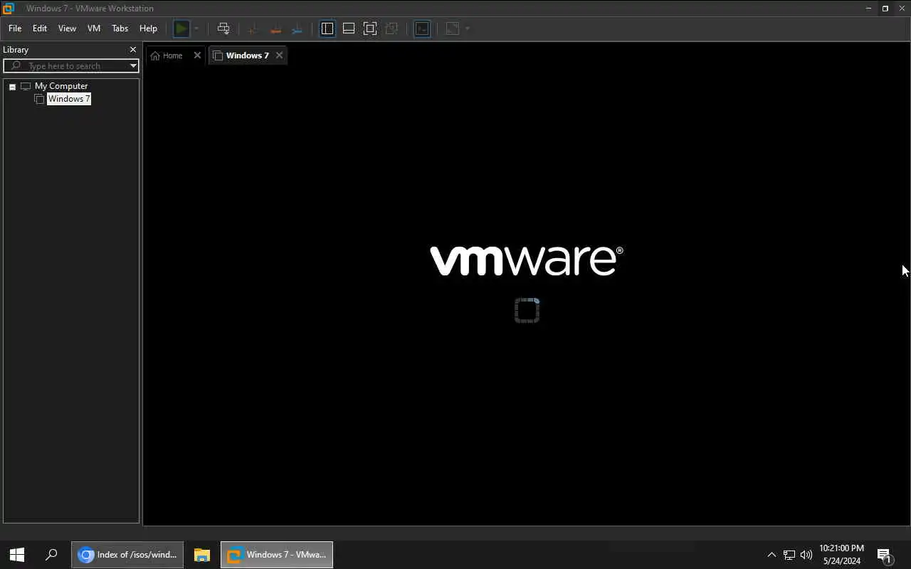
Task: Click the Unity mode toolbar icon
Action: [391, 28]
